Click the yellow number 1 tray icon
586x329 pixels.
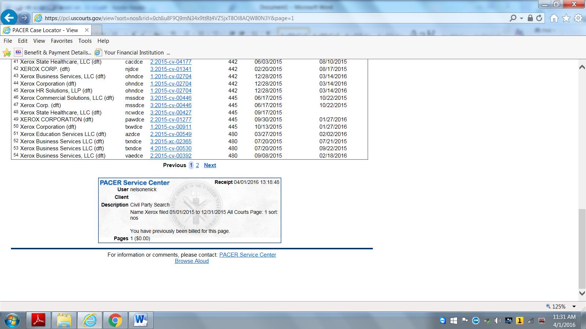pyautogui.click(x=519, y=321)
